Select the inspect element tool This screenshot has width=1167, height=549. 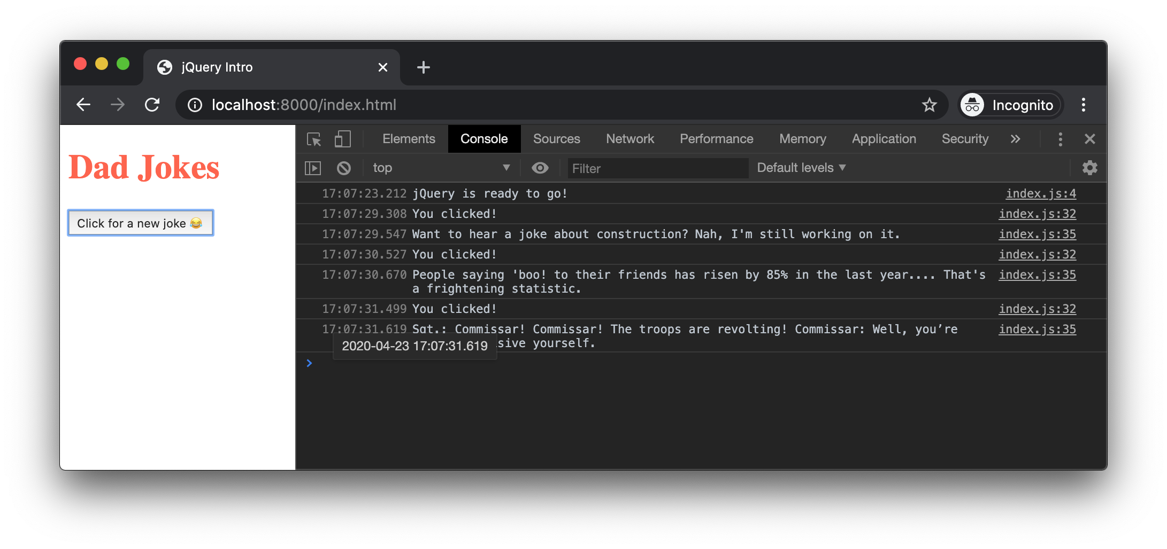pyautogui.click(x=313, y=139)
